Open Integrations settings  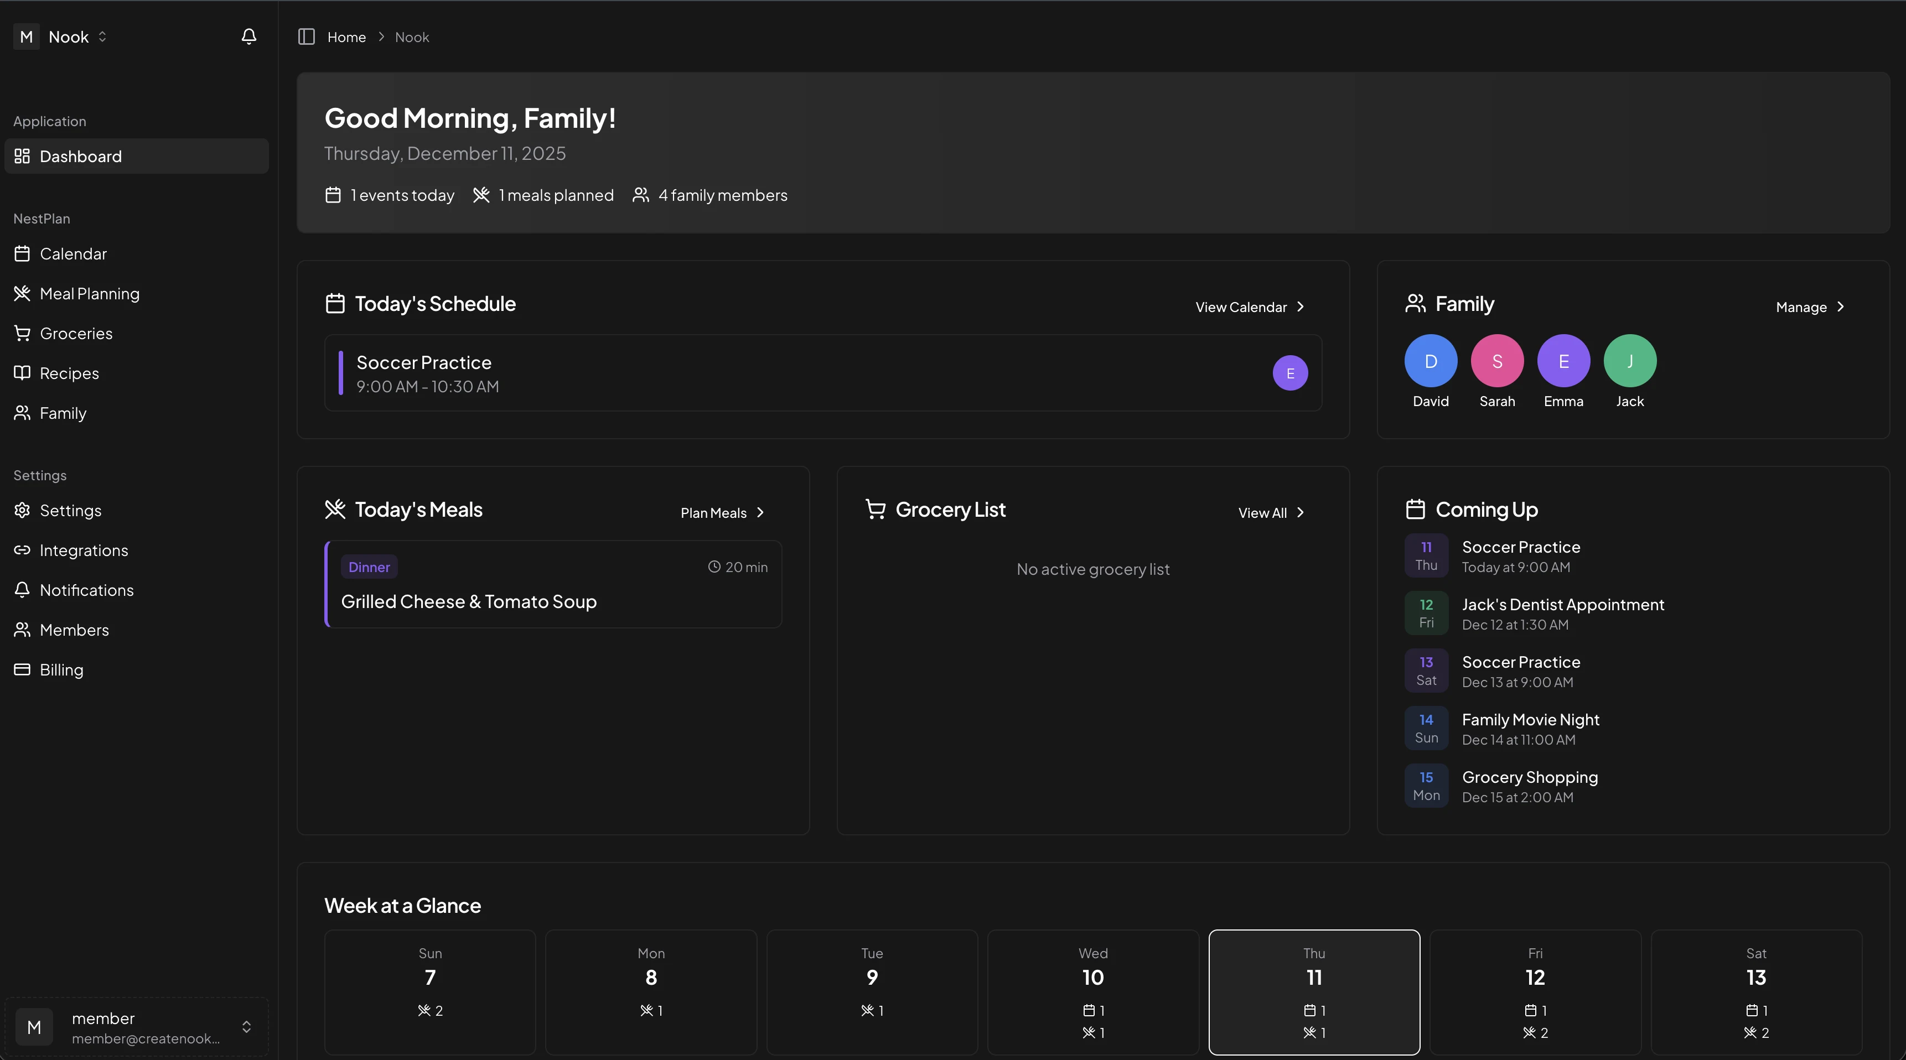point(84,549)
